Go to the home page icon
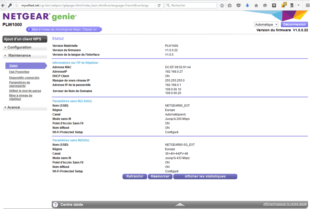The image size is (310, 209). [256, 5]
